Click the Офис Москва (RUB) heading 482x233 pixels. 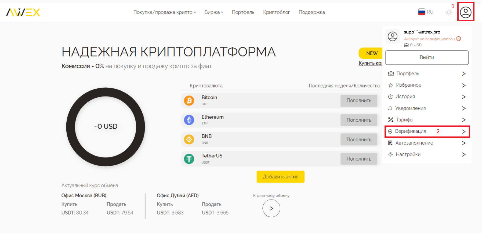[84, 195]
